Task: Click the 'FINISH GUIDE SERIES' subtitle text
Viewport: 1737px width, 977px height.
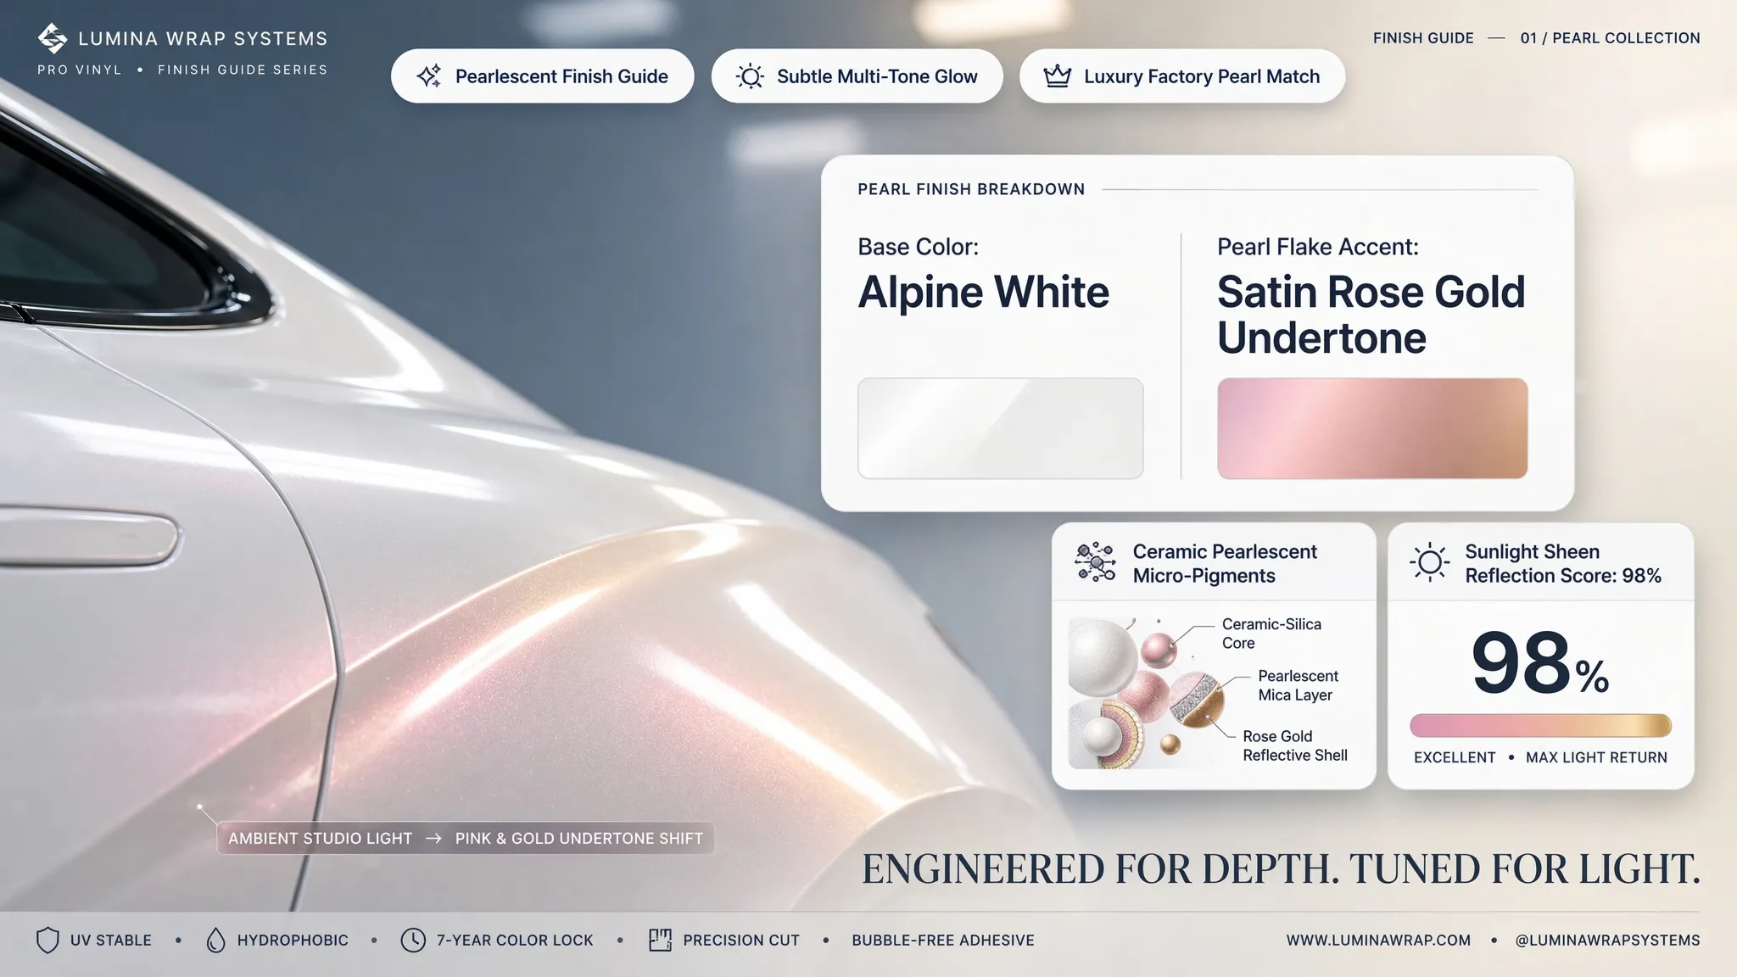Action: 243,70
